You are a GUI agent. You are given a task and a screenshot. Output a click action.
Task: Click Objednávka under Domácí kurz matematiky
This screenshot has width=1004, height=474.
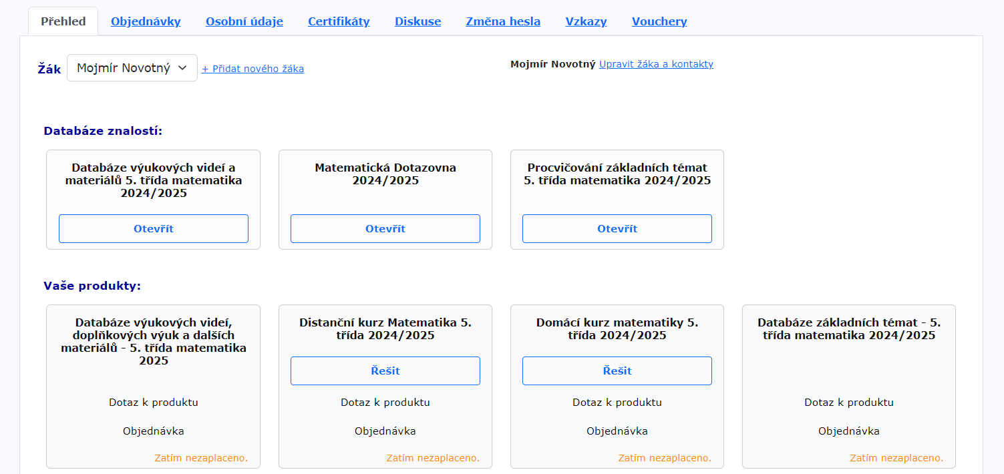tap(617, 431)
